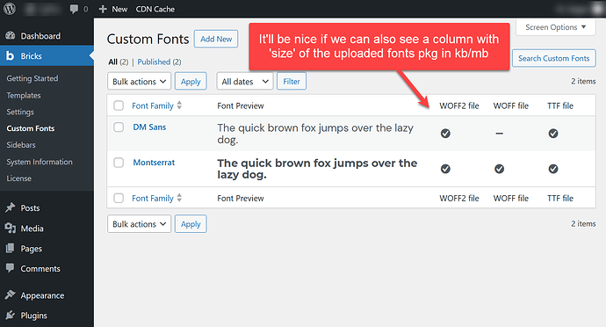Sort using footer Font Family arrows

click(179, 198)
